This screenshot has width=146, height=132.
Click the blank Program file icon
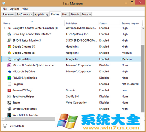pos(9,84)
